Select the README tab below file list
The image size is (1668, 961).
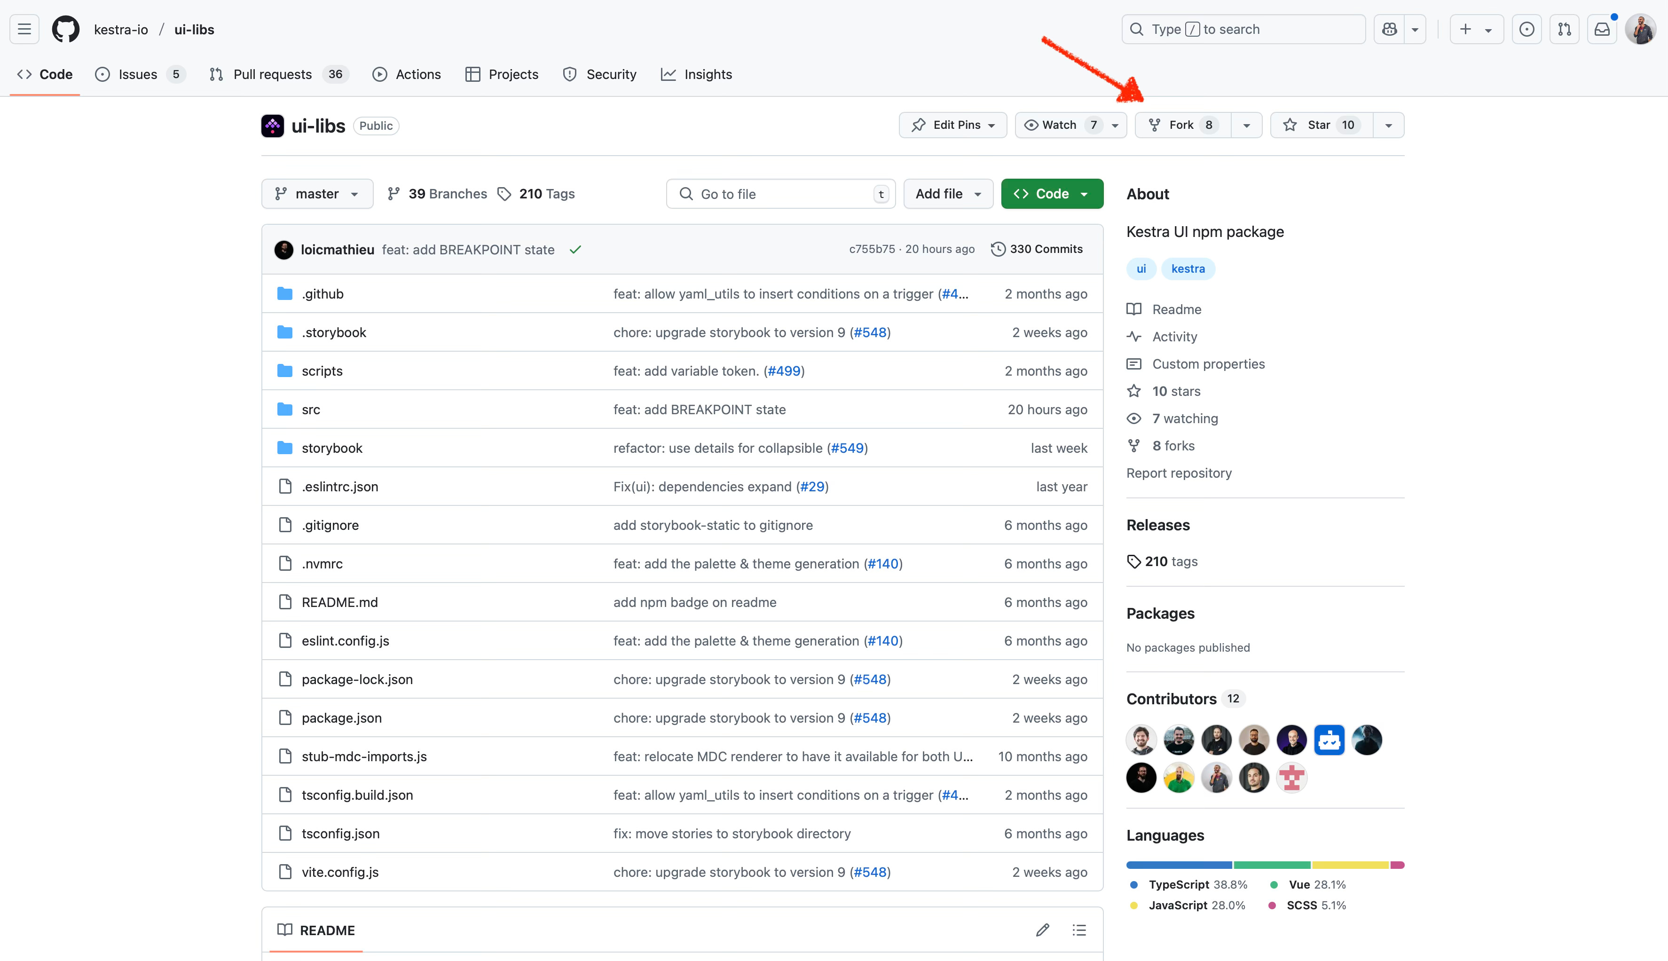tap(316, 930)
